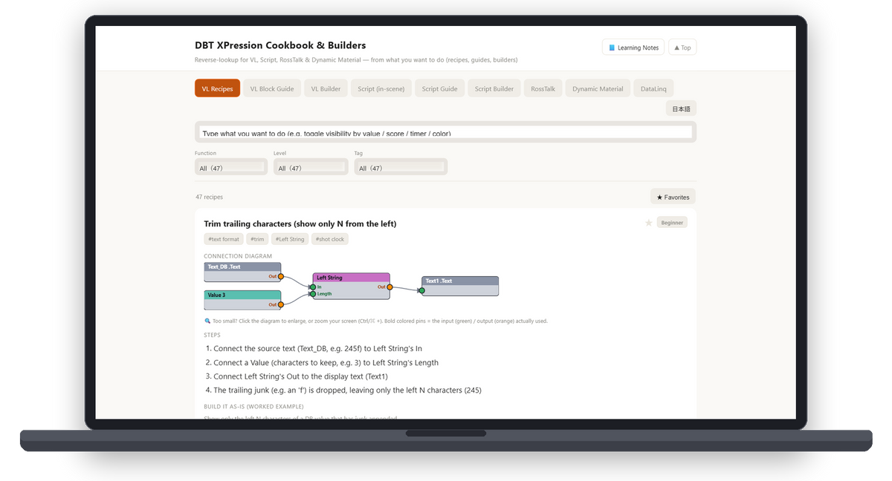The image size is (892, 481).
Task: Open the RossTalk tab
Action: pos(543,88)
